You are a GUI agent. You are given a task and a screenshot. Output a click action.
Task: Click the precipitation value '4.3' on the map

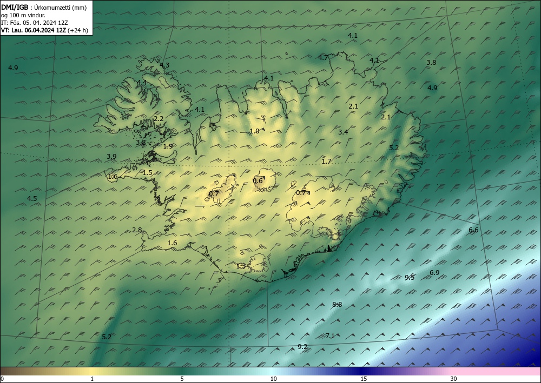(164, 65)
